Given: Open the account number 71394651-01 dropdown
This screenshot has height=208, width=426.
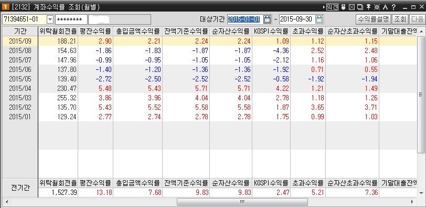Looking at the screenshot, I should (50, 19).
